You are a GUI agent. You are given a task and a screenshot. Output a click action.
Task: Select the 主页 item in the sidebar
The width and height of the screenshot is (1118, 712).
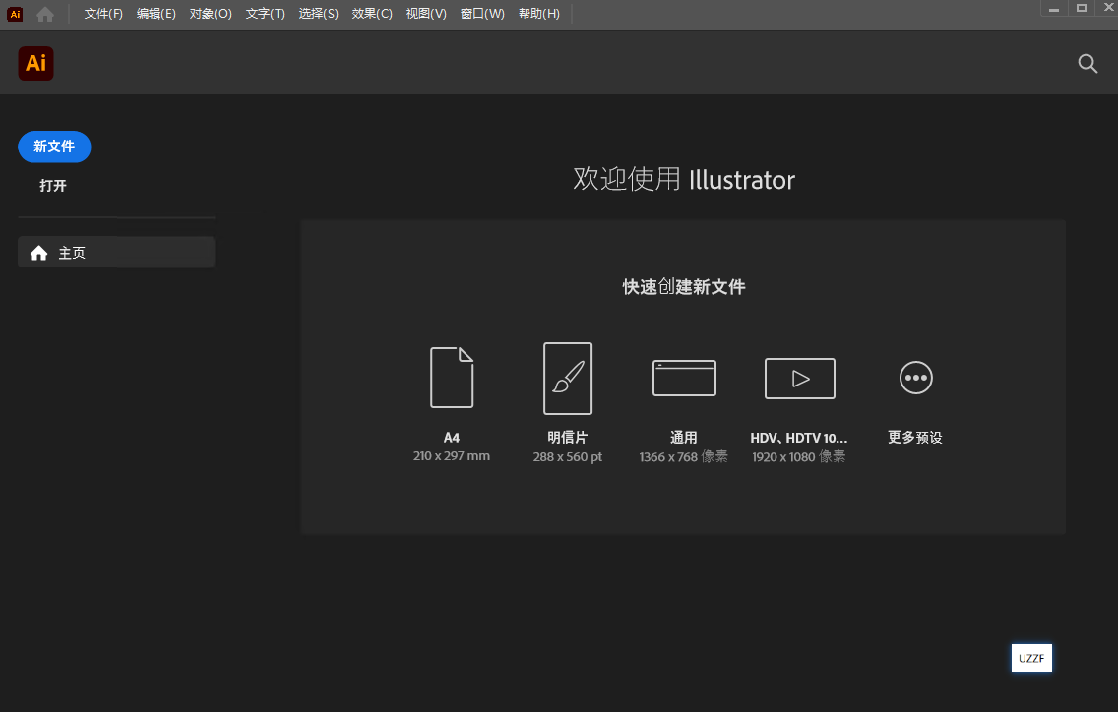pos(116,253)
